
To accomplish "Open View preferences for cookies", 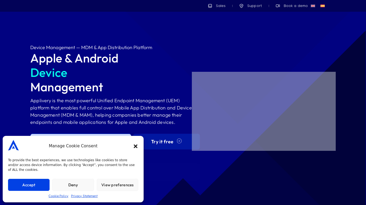I will coord(117,185).
